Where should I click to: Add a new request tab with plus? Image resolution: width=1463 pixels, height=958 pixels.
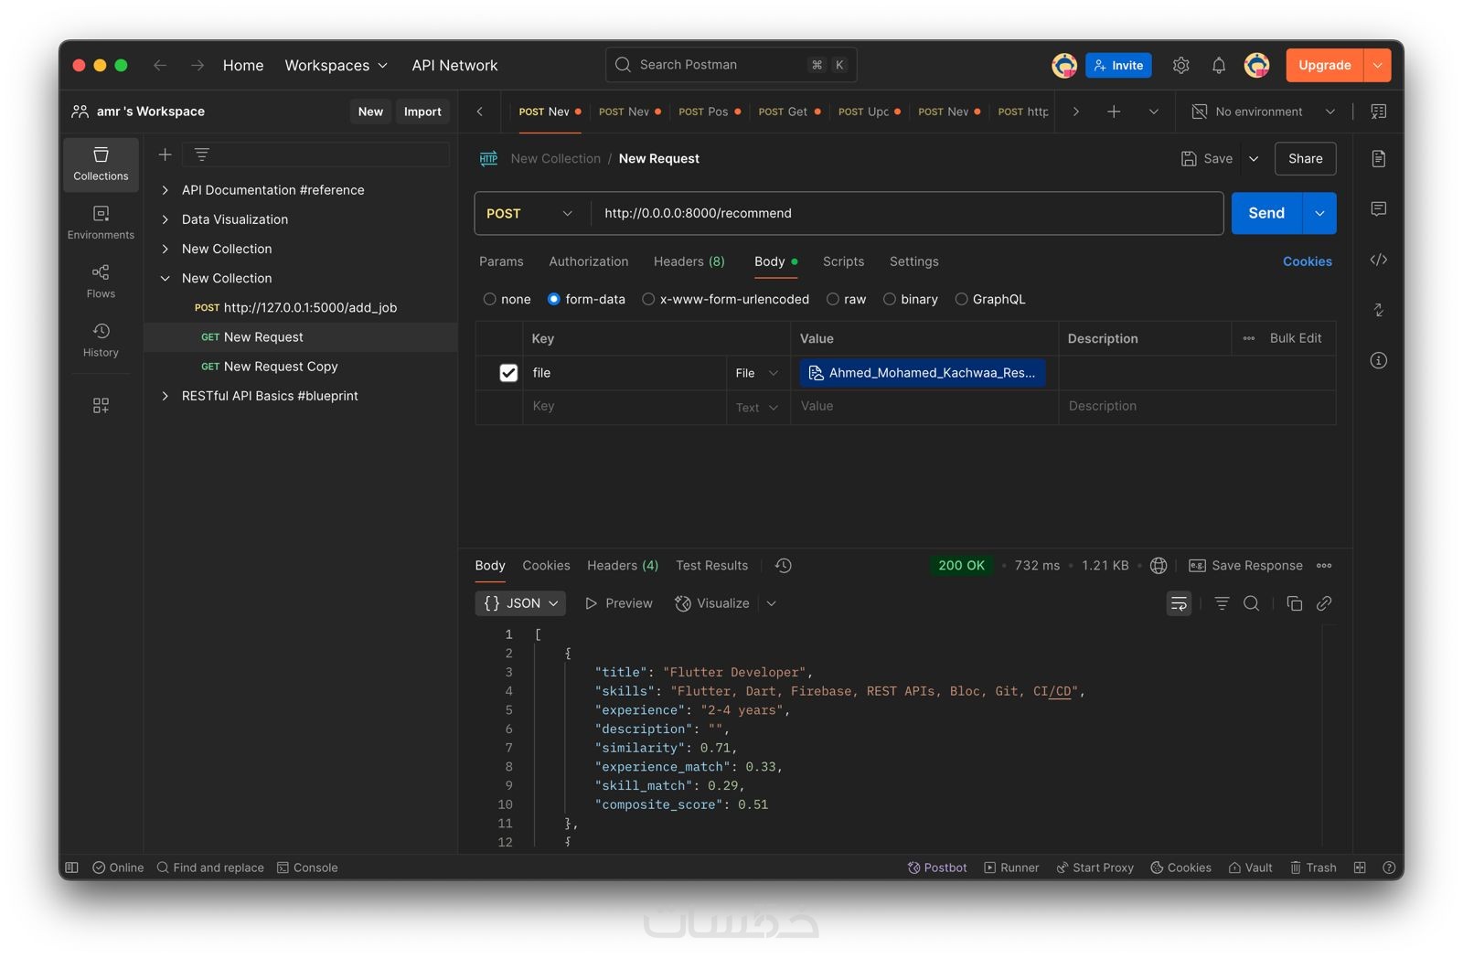click(x=1114, y=112)
